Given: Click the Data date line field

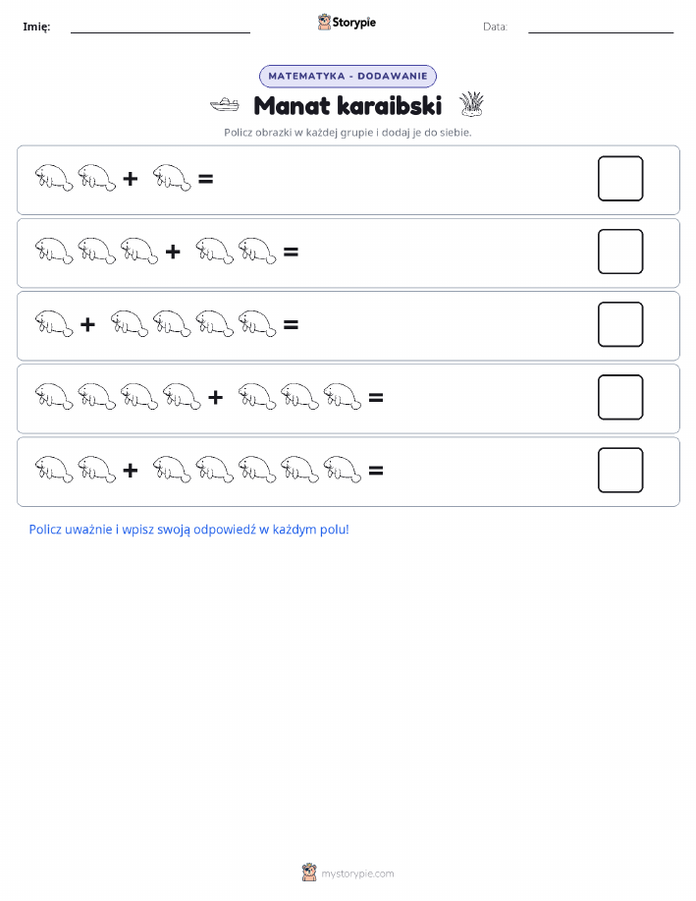Looking at the screenshot, I should tap(601, 27).
